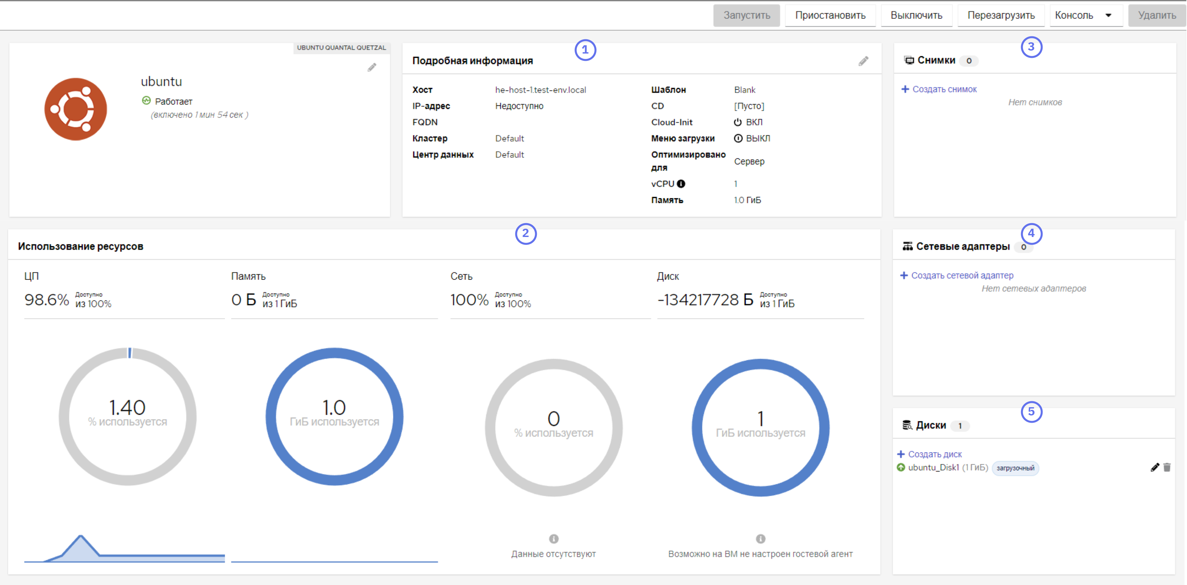The image size is (1187, 585).
Task: Click the Ubuntu logo thumbnail
Action: (x=76, y=109)
